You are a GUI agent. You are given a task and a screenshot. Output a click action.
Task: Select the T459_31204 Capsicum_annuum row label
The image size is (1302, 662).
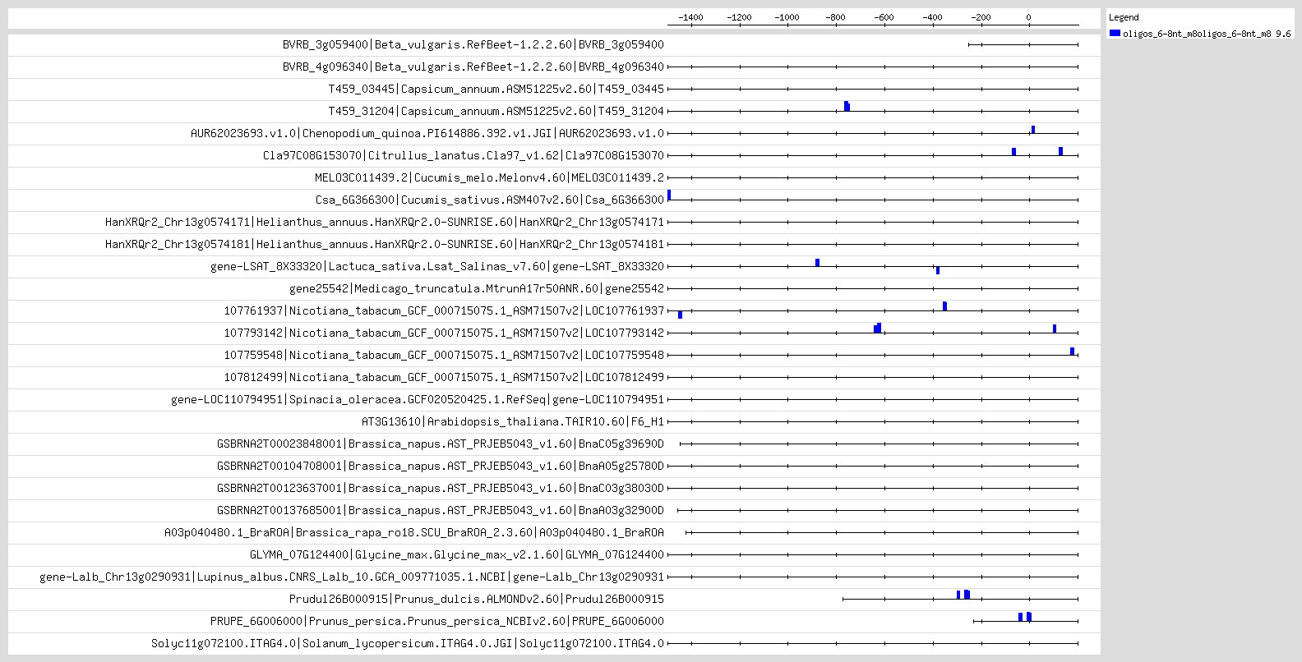pyautogui.click(x=496, y=111)
